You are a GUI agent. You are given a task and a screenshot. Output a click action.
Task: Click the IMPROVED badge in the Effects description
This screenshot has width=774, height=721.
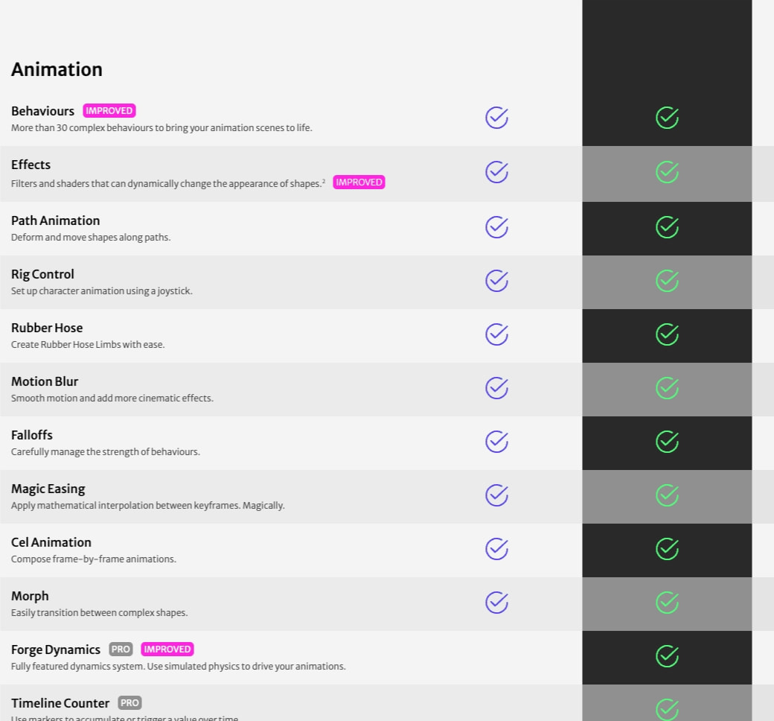[359, 182]
